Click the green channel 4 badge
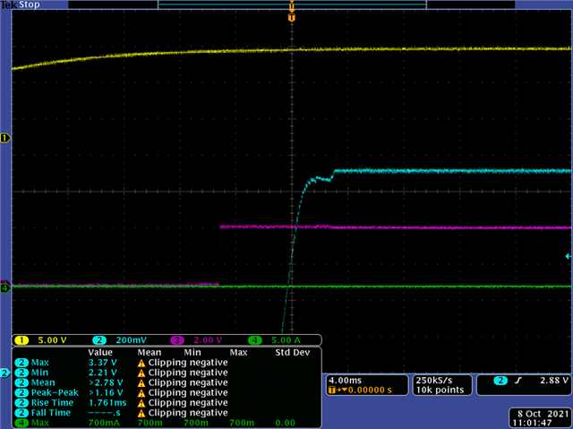573x429 pixels. click(x=255, y=340)
